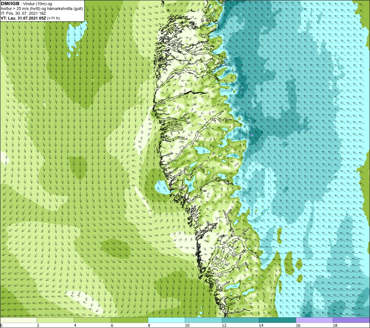
Task: Click the '0' scale label
Action: (1, 325)
